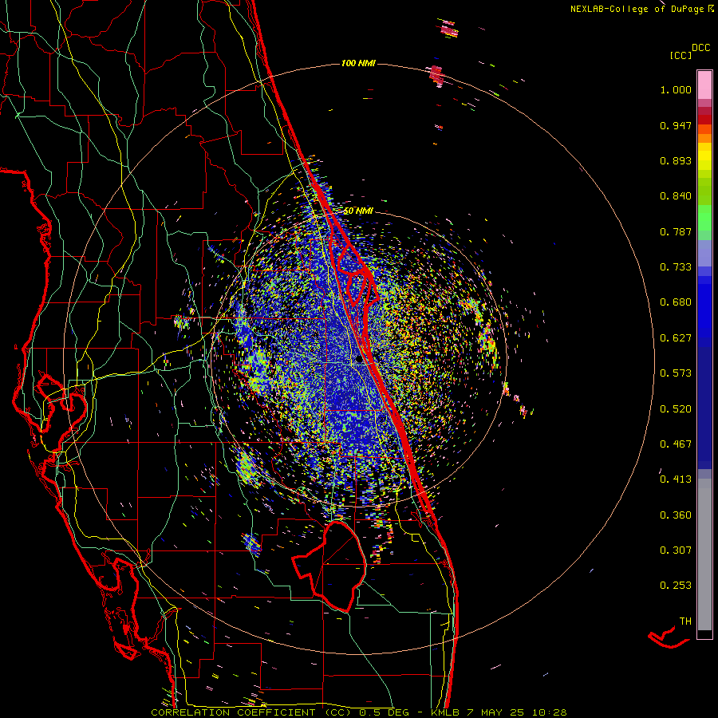Click the 0.573 scale value
The width and height of the screenshot is (718, 718).
coord(676,373)
